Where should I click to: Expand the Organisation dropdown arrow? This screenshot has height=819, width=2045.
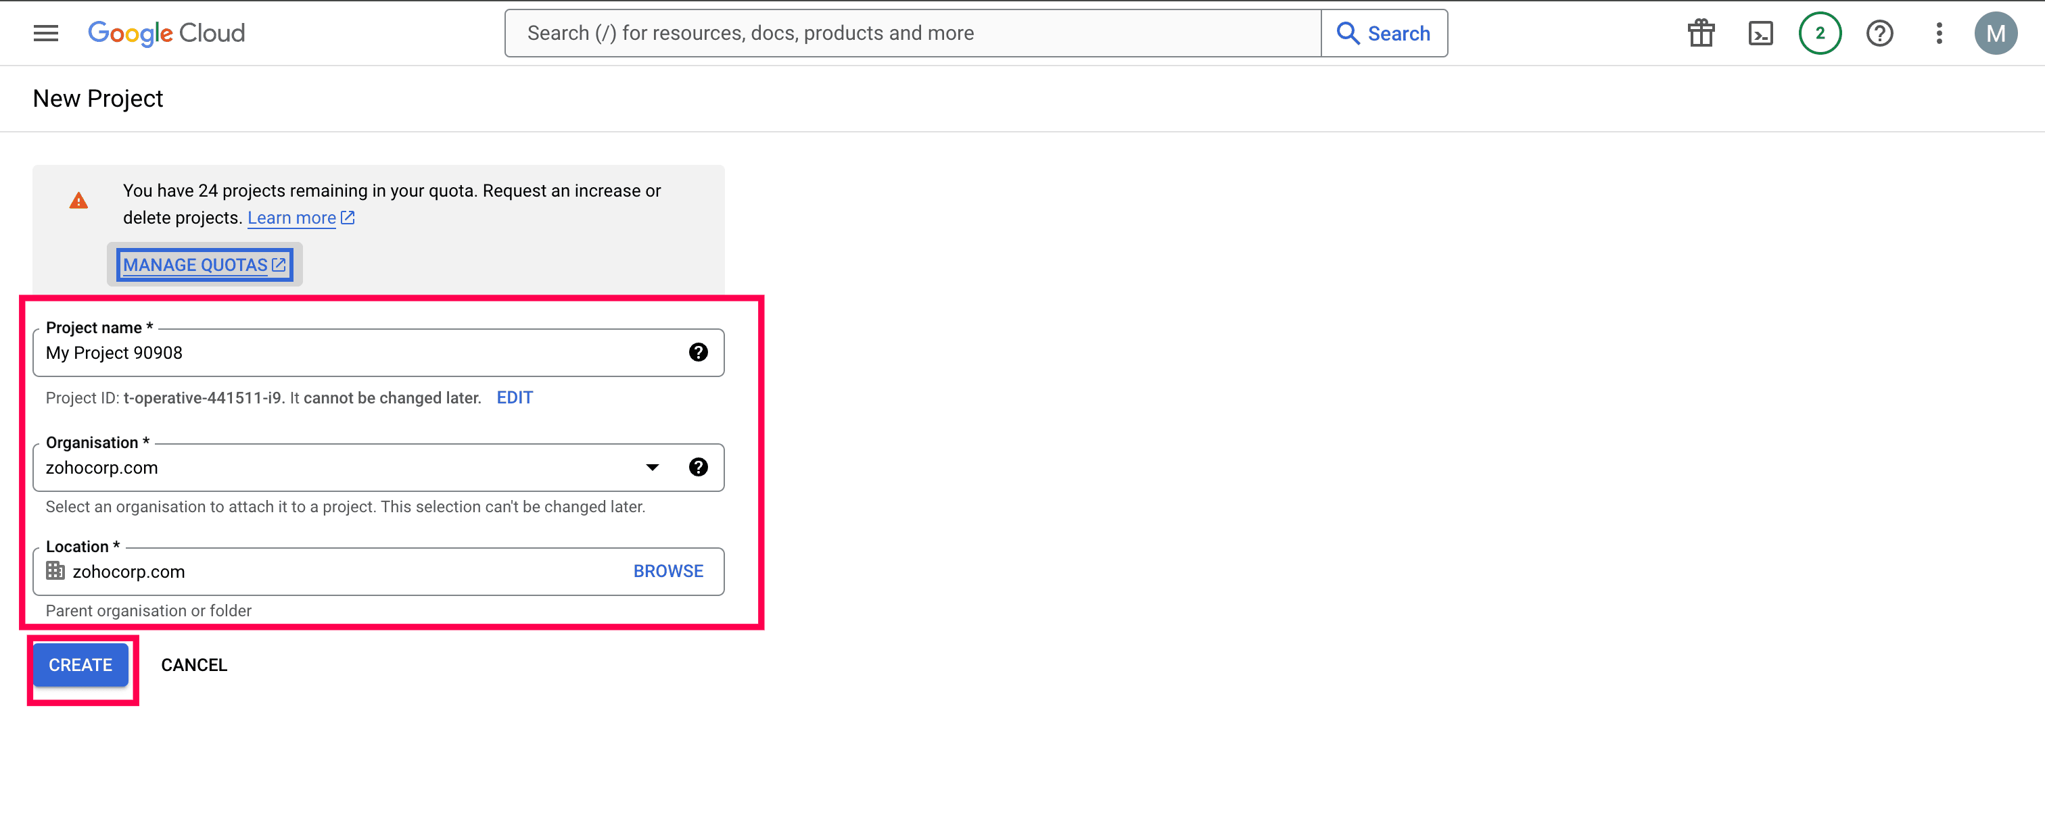pos(652,467)
